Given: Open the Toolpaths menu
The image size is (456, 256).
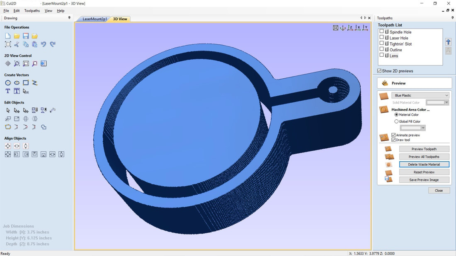Looking at the screenshot, I should (32, 11).
